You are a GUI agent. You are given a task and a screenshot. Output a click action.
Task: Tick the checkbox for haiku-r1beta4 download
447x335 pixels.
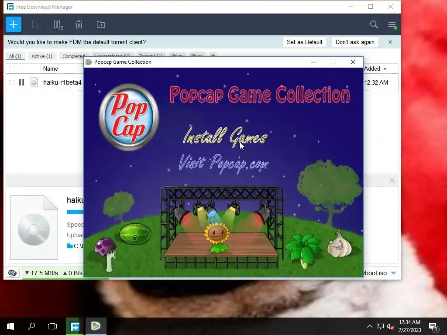12,82
